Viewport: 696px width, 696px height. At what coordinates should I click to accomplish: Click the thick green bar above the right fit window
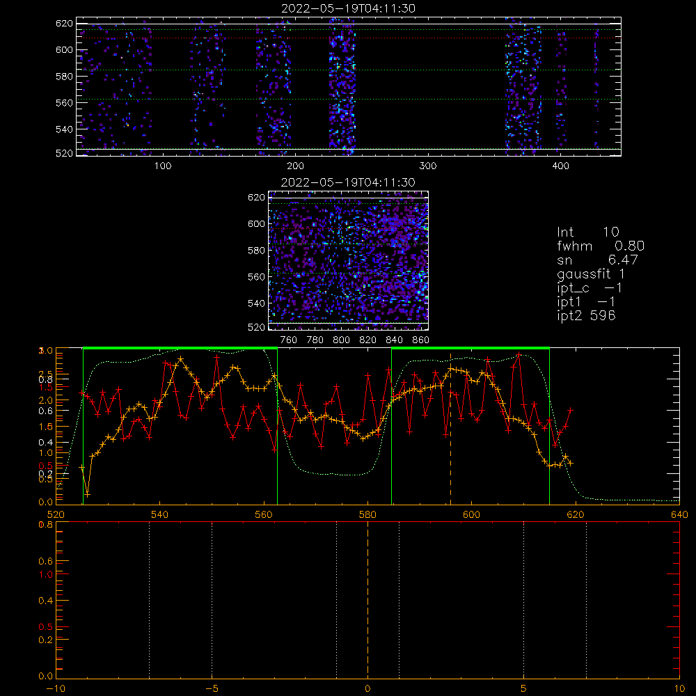(x=470, y=349)
